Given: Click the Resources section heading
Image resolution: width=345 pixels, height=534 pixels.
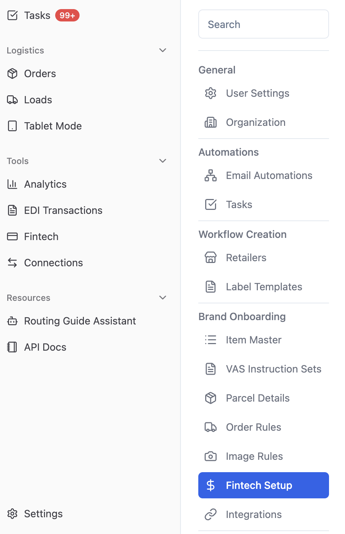Looking at the screenshot, I should tap(29, 298).
